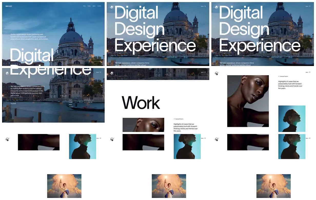Open Studio in the top header navigation

89,6
